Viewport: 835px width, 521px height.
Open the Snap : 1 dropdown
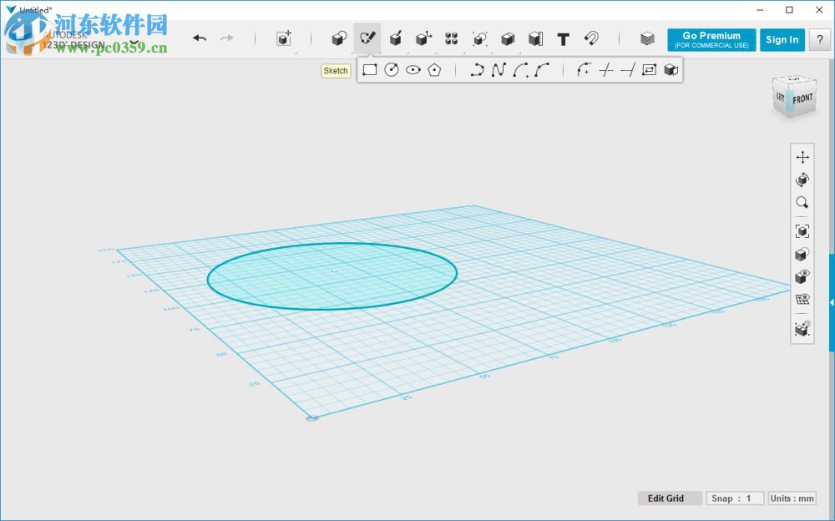click(735, 498)
